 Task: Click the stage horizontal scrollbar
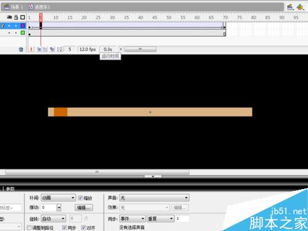pos(97,172)
